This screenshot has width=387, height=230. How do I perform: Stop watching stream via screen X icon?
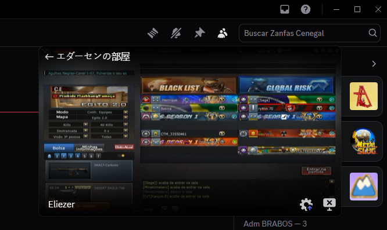329,204
